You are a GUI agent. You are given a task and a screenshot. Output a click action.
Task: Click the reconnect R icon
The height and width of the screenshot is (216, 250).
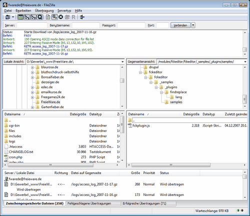point(73,17)
